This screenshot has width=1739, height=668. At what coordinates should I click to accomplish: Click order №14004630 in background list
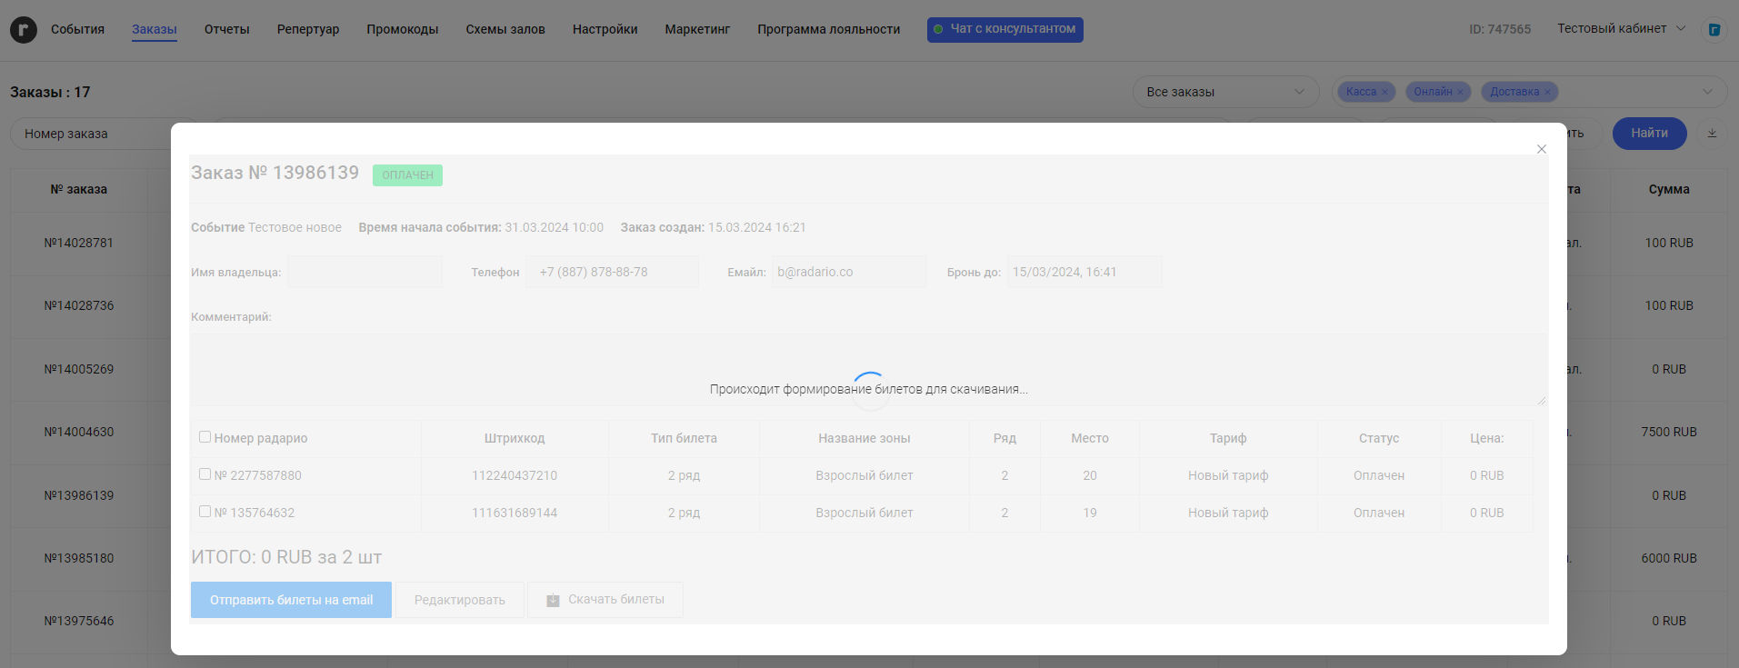click(79, 432)
